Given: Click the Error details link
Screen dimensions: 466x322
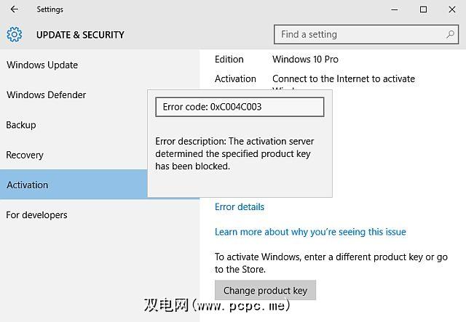Looking at the screenshot, I should point(240,207).
